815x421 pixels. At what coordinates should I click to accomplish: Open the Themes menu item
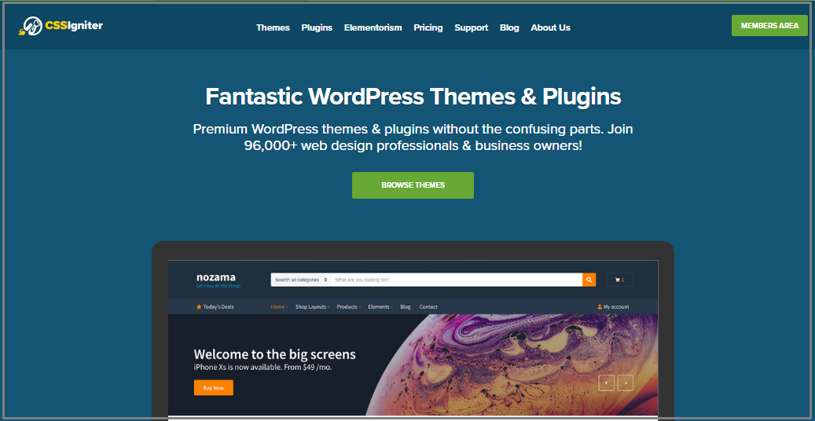[x=273, y=27]
